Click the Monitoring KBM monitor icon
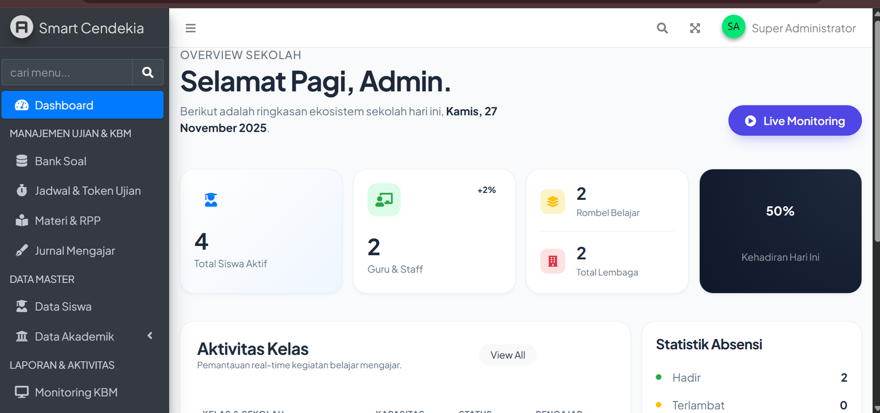This screenshot has width=880, height=413. (22, 392)
